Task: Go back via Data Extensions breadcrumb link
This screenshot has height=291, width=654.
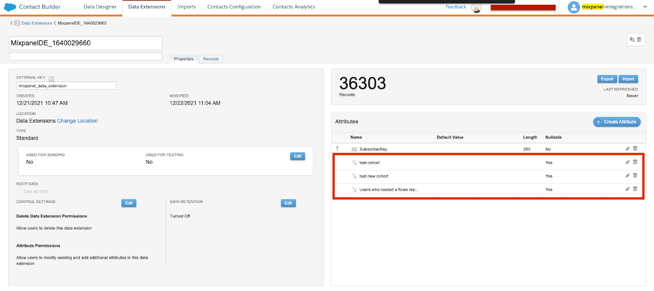Action: pos(37,23)
